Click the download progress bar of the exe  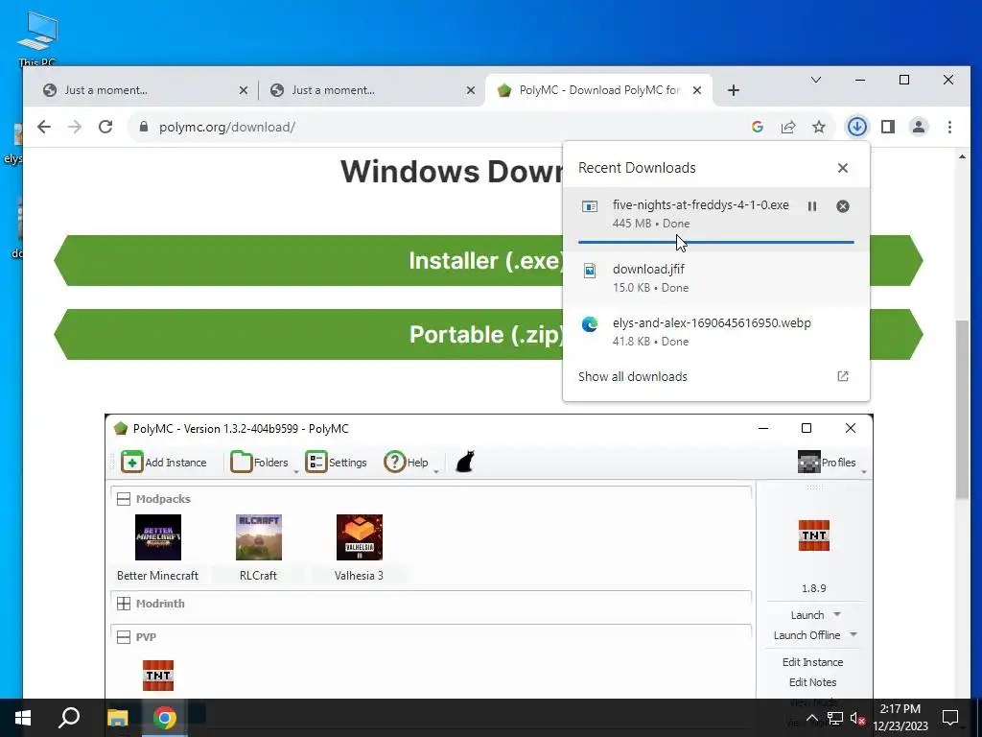coord(715,242)
